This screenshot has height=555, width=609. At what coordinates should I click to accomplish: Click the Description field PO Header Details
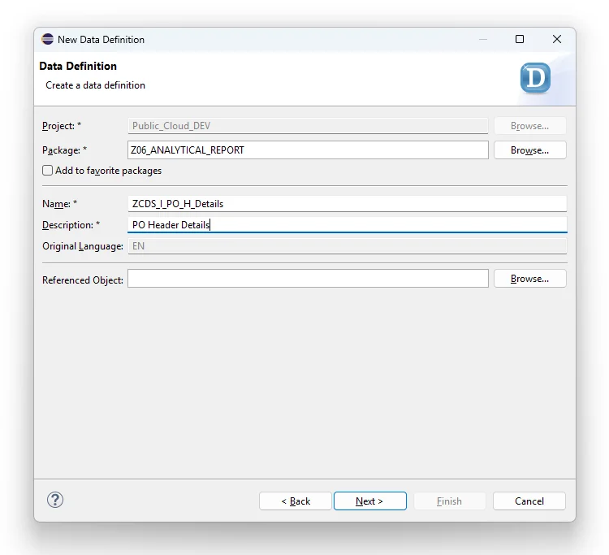348,224
